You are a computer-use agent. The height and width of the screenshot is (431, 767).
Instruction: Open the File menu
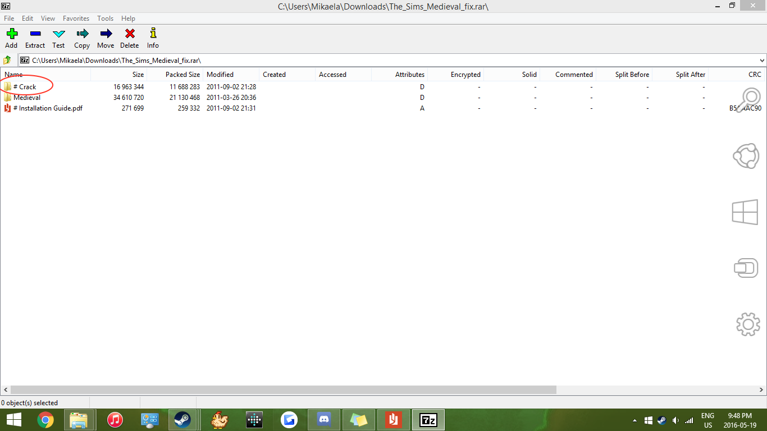coord(9,19)
